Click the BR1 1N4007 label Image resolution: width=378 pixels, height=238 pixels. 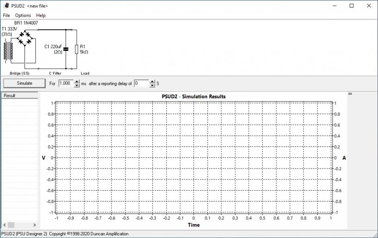click(x=26, y=23)
